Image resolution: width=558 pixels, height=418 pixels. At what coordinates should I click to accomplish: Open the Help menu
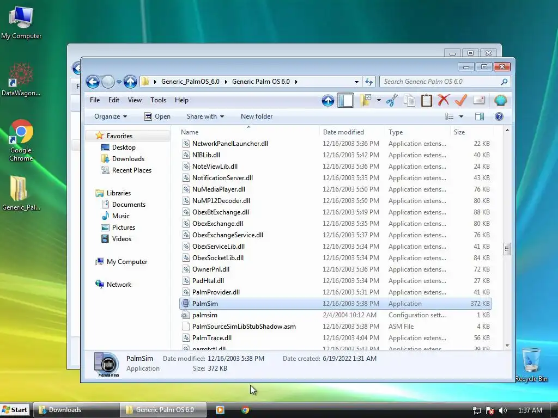click(x=181, y=100)
